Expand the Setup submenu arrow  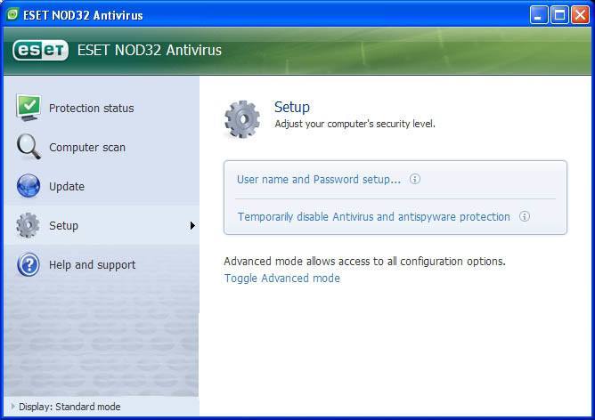click(192, 225)
